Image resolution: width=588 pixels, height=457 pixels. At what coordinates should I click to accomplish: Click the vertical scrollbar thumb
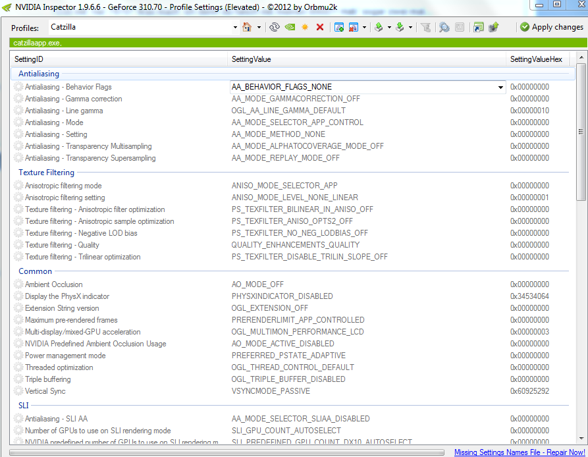point(581,132)
